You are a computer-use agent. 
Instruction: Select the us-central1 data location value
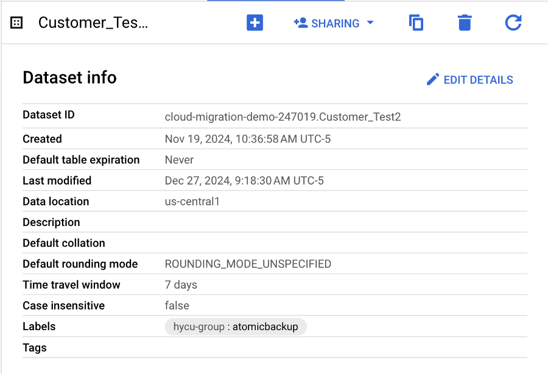coord(192,202)
